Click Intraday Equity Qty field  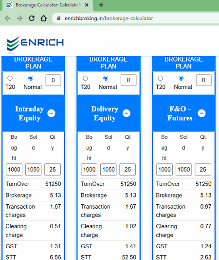pos(53,170)
